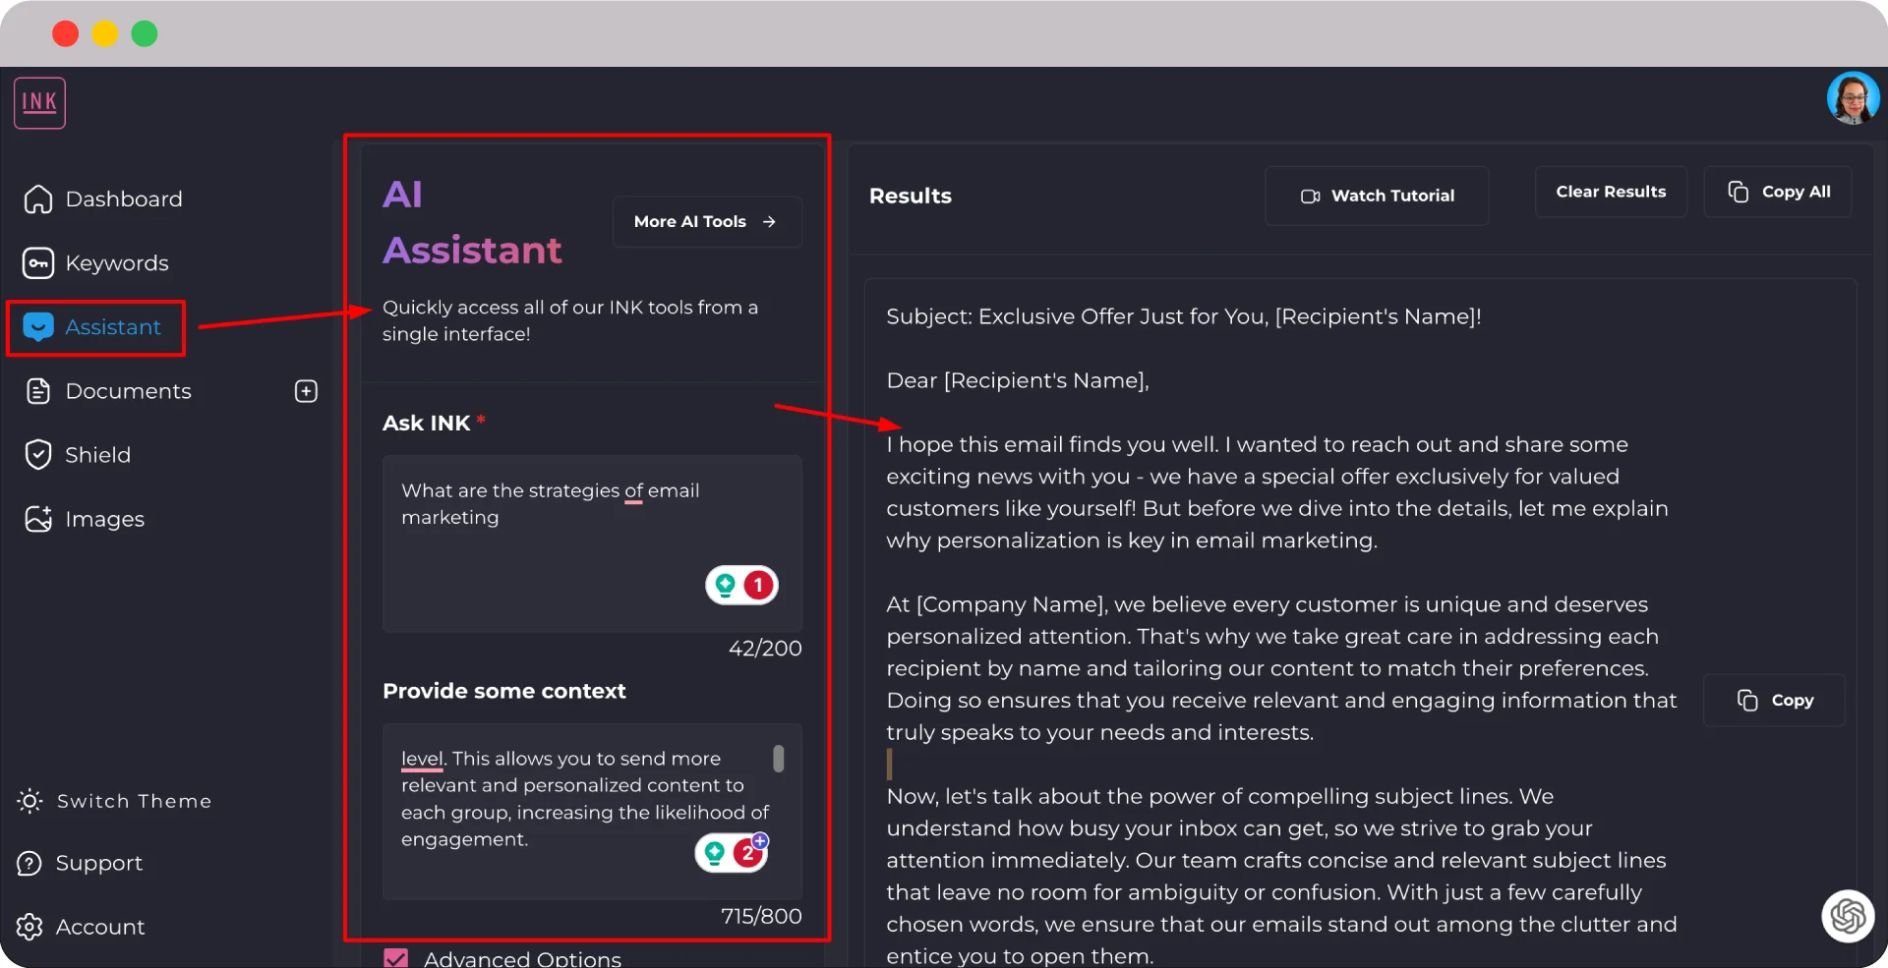The image size is (1888, 968).
Task: Click the Keywords key icon
Action: (38, 263)
